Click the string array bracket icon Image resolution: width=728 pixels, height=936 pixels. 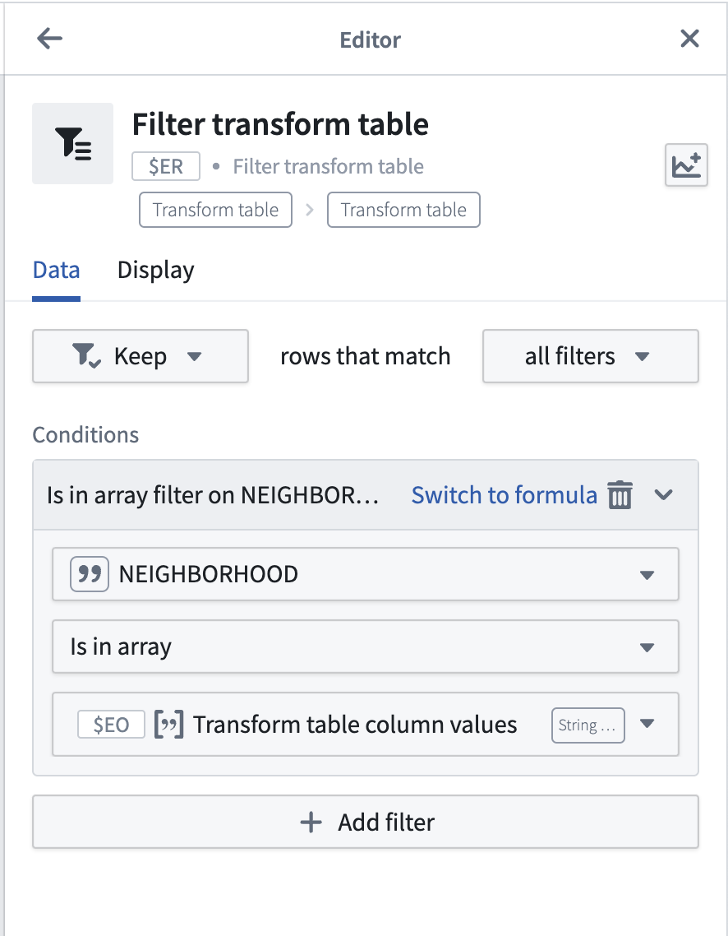point(168,725)
